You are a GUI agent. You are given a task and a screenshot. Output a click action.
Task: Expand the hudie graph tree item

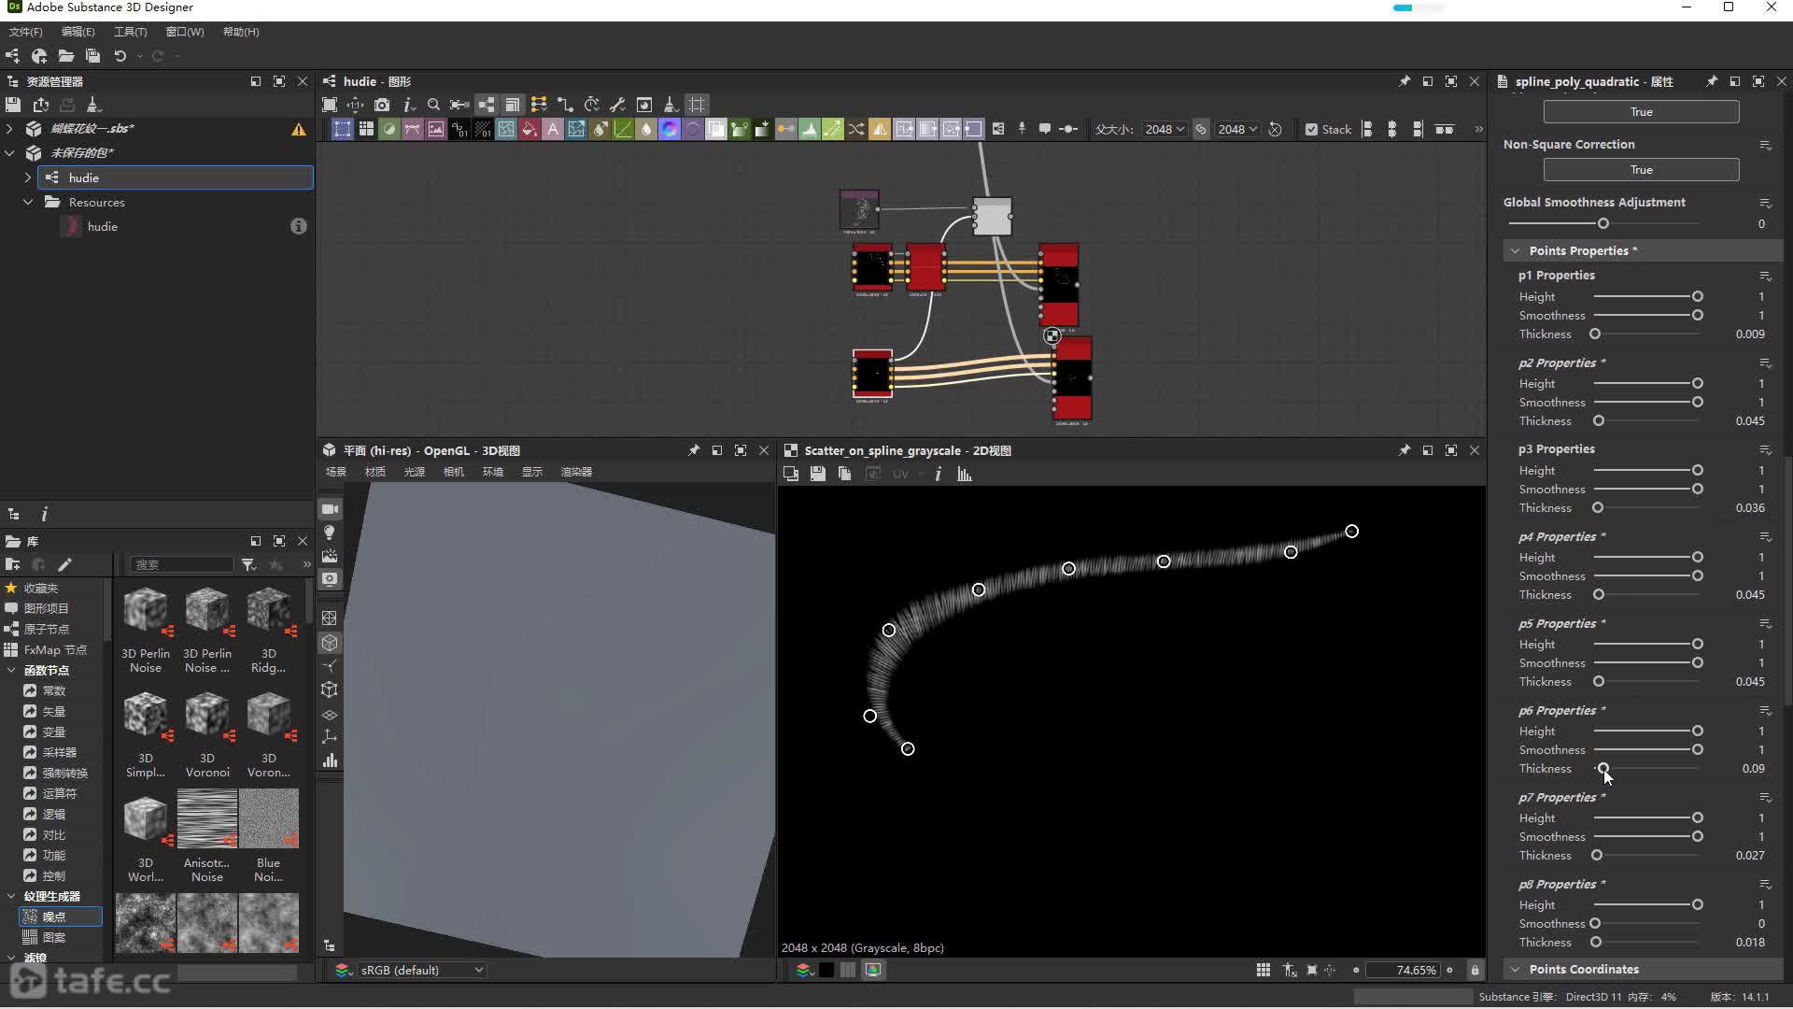coord(28,178)
